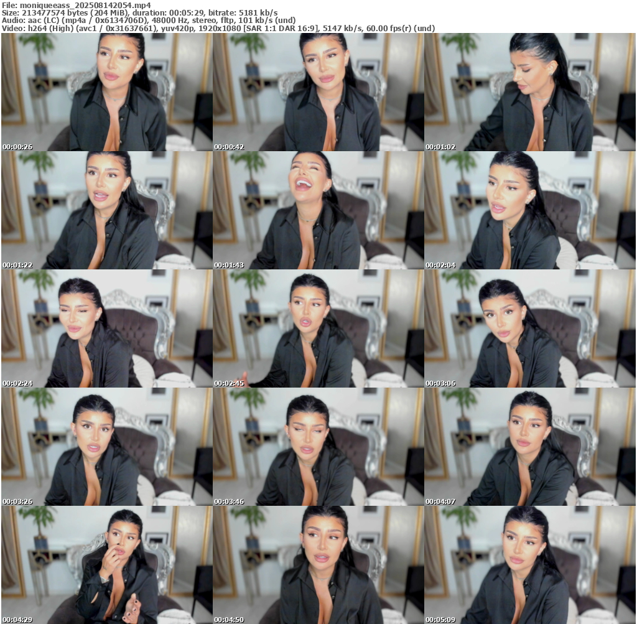The image size is (637, 624).
Task: Click the Audio codec info line
Action: coord(149,21)
